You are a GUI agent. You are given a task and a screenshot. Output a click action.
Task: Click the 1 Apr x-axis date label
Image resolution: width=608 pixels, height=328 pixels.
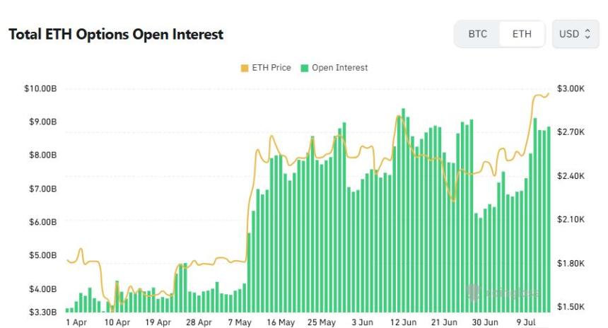coord(76,322)
